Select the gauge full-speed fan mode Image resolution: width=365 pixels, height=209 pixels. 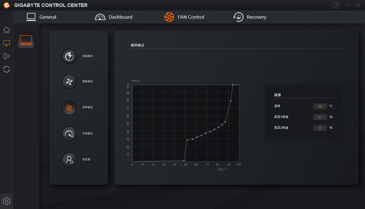[x=69, y=134]
